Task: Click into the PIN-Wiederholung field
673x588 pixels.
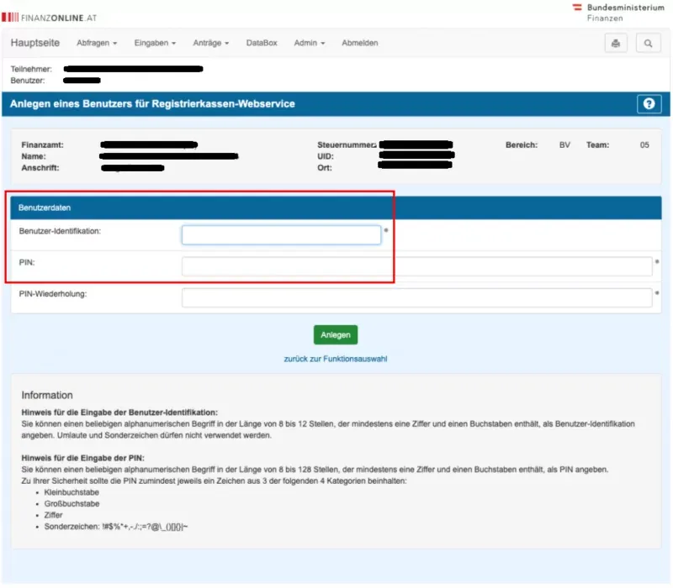Action: coord(416,297)
